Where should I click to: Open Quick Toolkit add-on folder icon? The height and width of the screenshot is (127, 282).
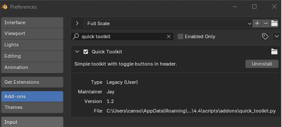pyautogui.click(x=274, y=52)
